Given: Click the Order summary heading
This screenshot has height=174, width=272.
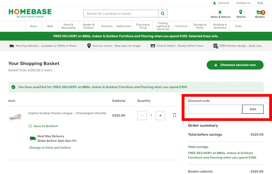Looking at the screenshot, I should [203, 125].
